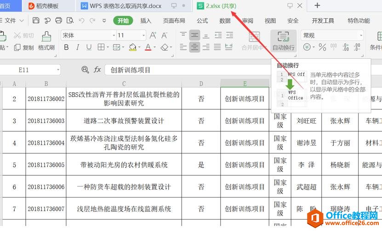Image resolution: width=382 pixels, height=231 pixels.
Task: Open the borders dropdown arrow
Action: (x=108, y=47)
